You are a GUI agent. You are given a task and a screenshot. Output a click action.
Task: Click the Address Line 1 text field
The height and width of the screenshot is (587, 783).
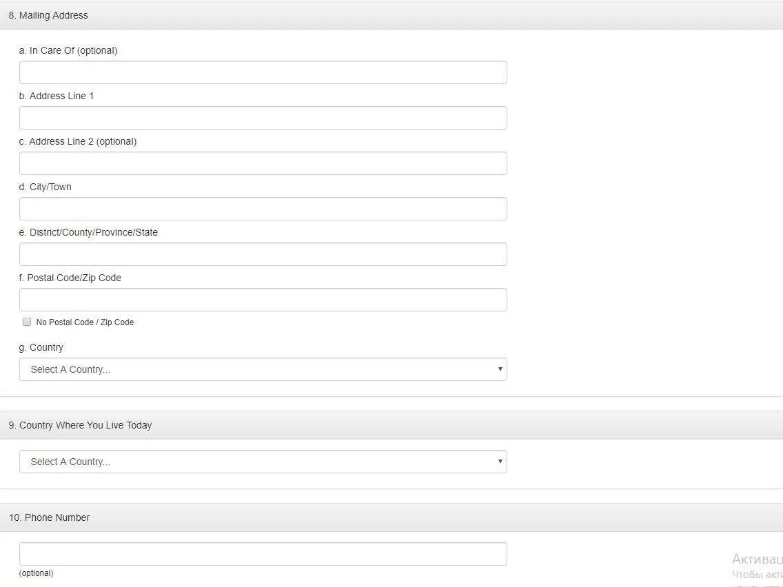[263, 118]
